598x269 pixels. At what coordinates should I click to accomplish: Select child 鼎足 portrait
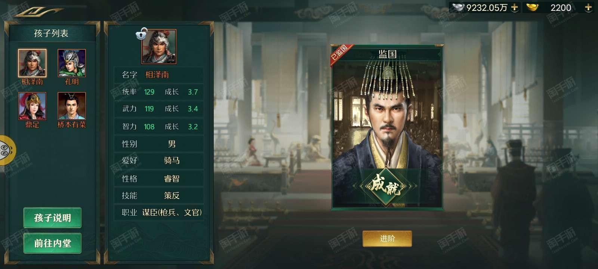[x=33, y=106]
